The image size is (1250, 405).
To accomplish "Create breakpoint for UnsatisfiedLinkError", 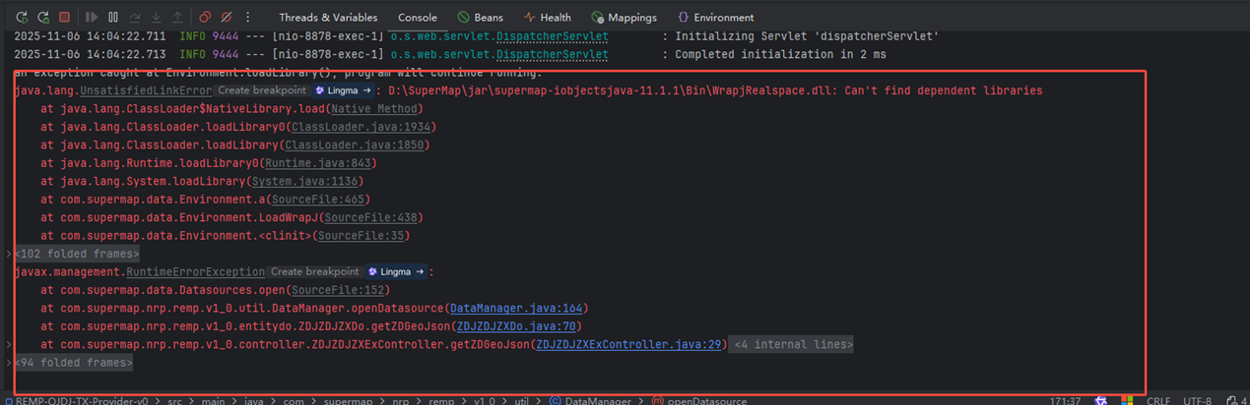I will 260,90.
